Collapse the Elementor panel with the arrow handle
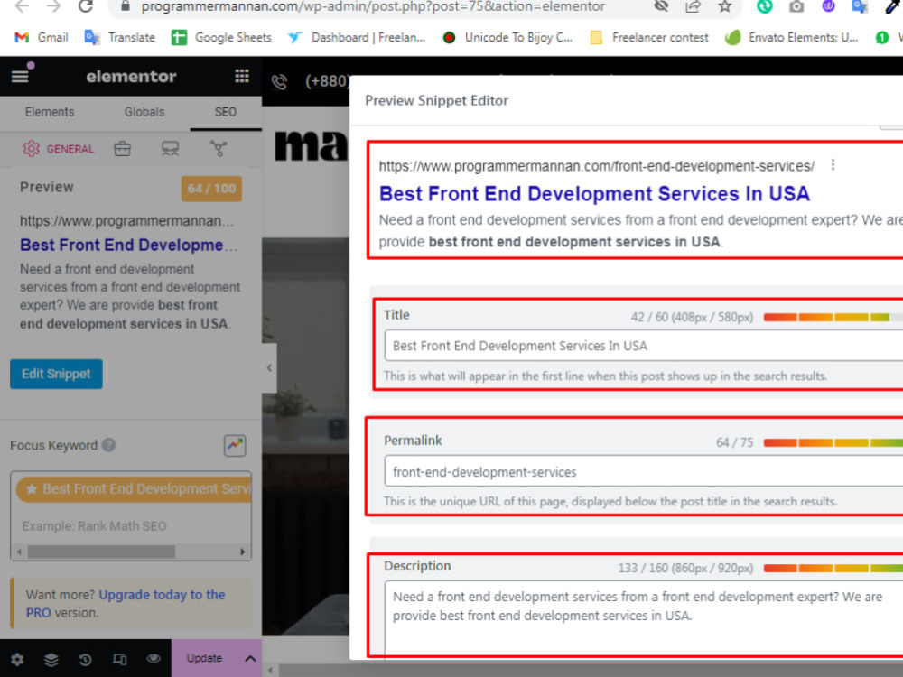 (269, 368)
